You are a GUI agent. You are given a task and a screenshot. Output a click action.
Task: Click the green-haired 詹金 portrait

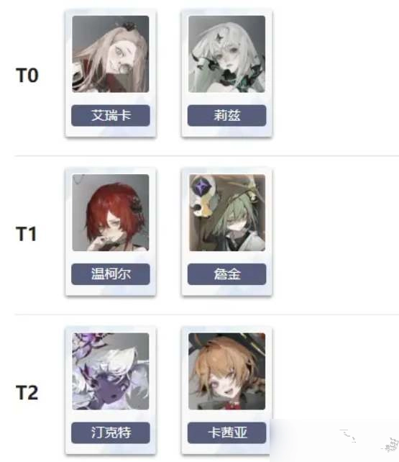(x=227, y=213)
